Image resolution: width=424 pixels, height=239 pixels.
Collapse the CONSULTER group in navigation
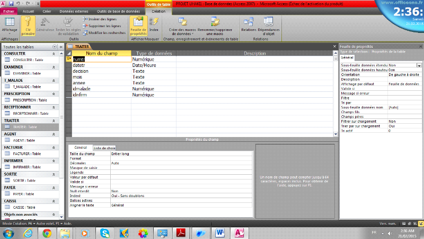tap(61, 54)
